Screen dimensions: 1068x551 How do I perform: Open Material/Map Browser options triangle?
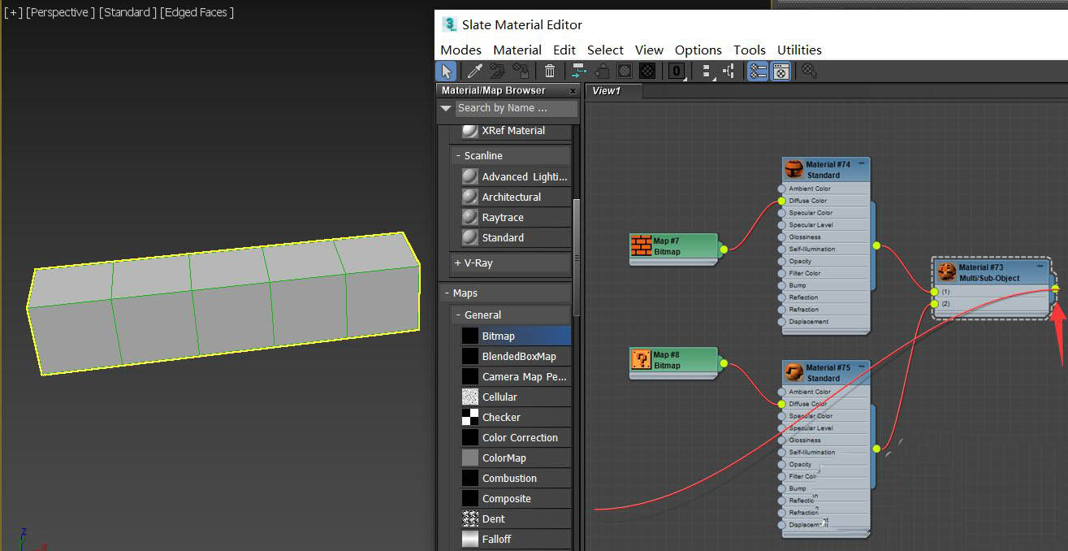pyautogui.click(x=445, y=108)
